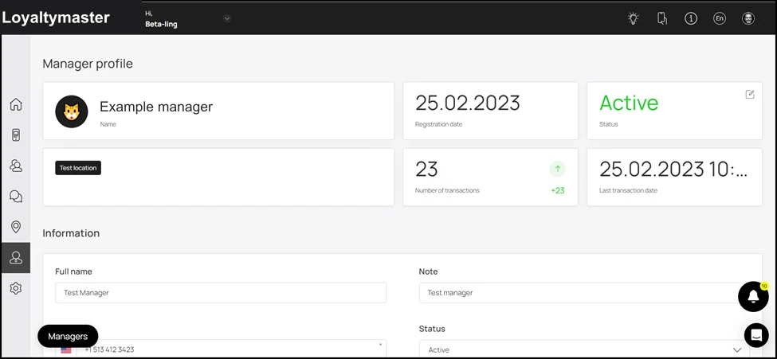777x359 pixels.
Task: Select the Managers sidebar icon
Action: coord(16,257)
